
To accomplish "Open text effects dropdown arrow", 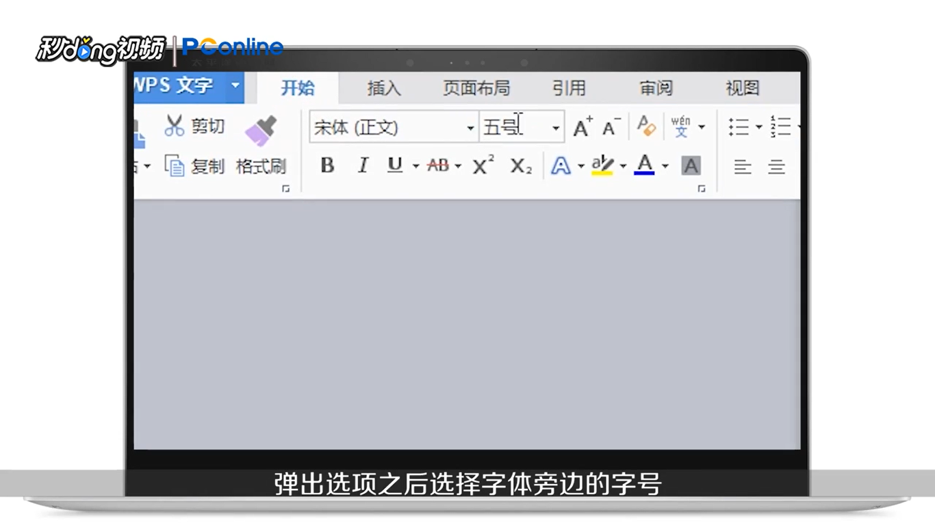I will 581,166.
